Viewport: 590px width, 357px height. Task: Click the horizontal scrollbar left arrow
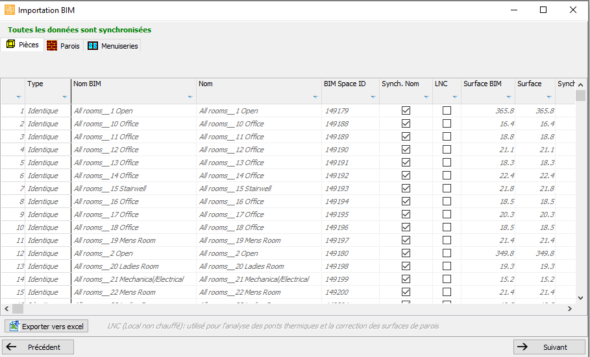[x=6, y=308]
